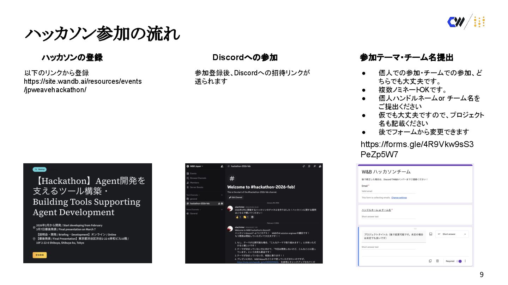Toggle the member list icon in Discord header
The image size is (508, 285).
point(320,166)
